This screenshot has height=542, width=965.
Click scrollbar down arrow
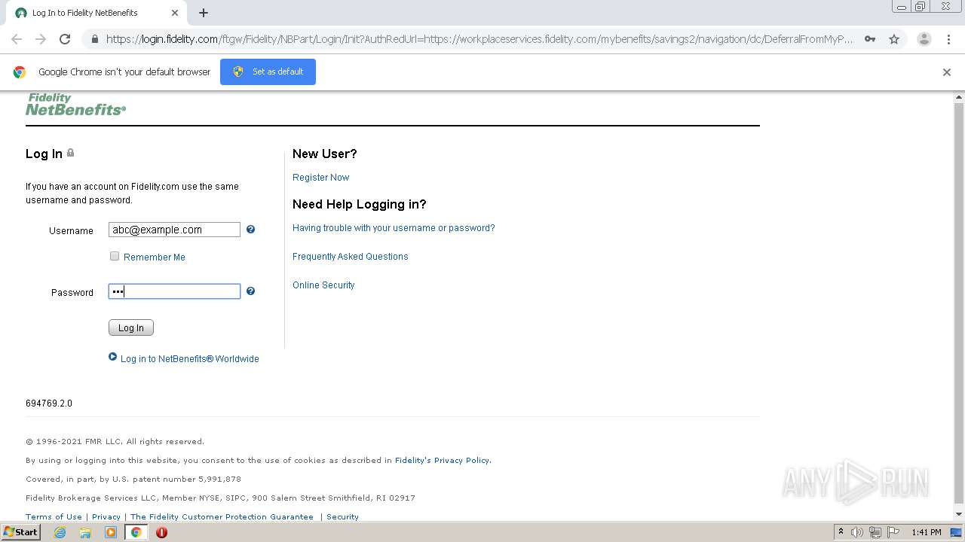959,514
